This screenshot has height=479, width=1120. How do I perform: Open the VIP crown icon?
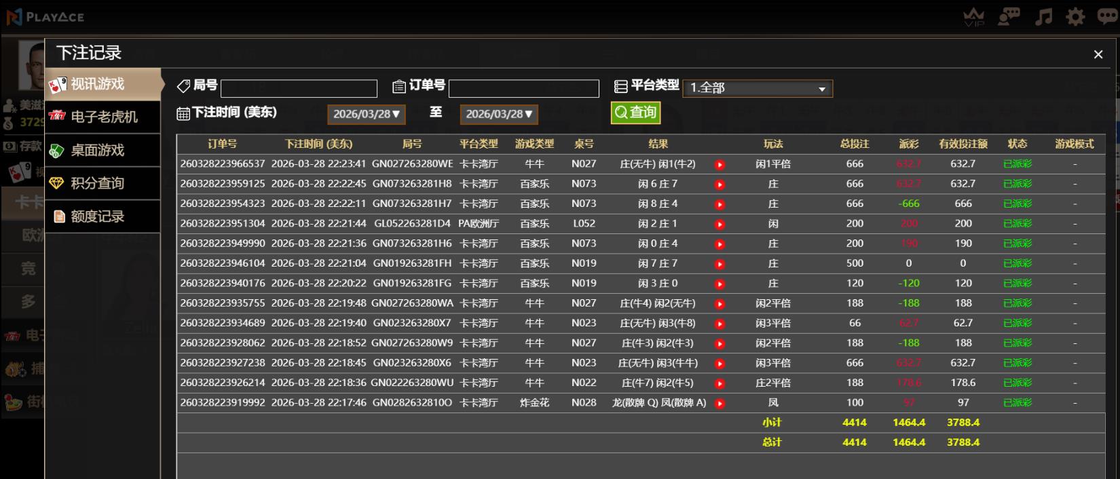pyautogui.click(x=974, y=17)
